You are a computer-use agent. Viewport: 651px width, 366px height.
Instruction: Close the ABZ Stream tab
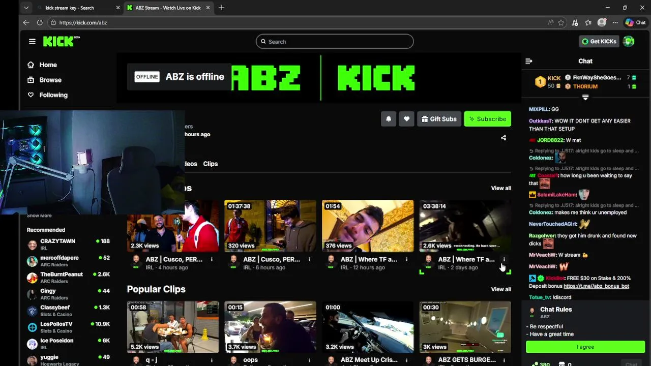coord(209,8)
